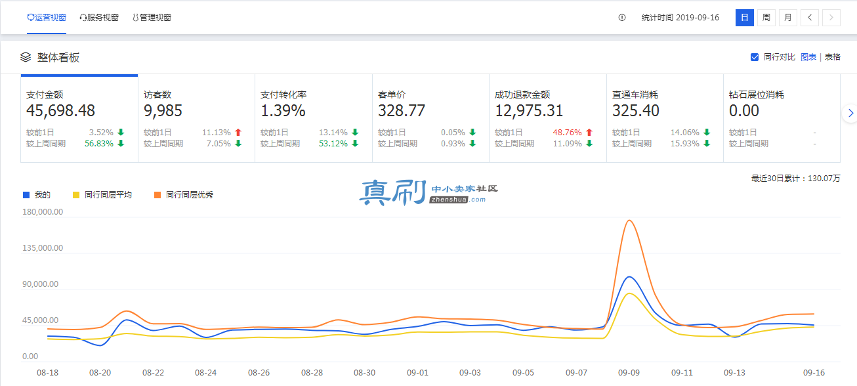Screen dimensions: 857x386
Task: Switch to the 服务视窗 tab
Action: pyautogui.click(x=99, y=18)
